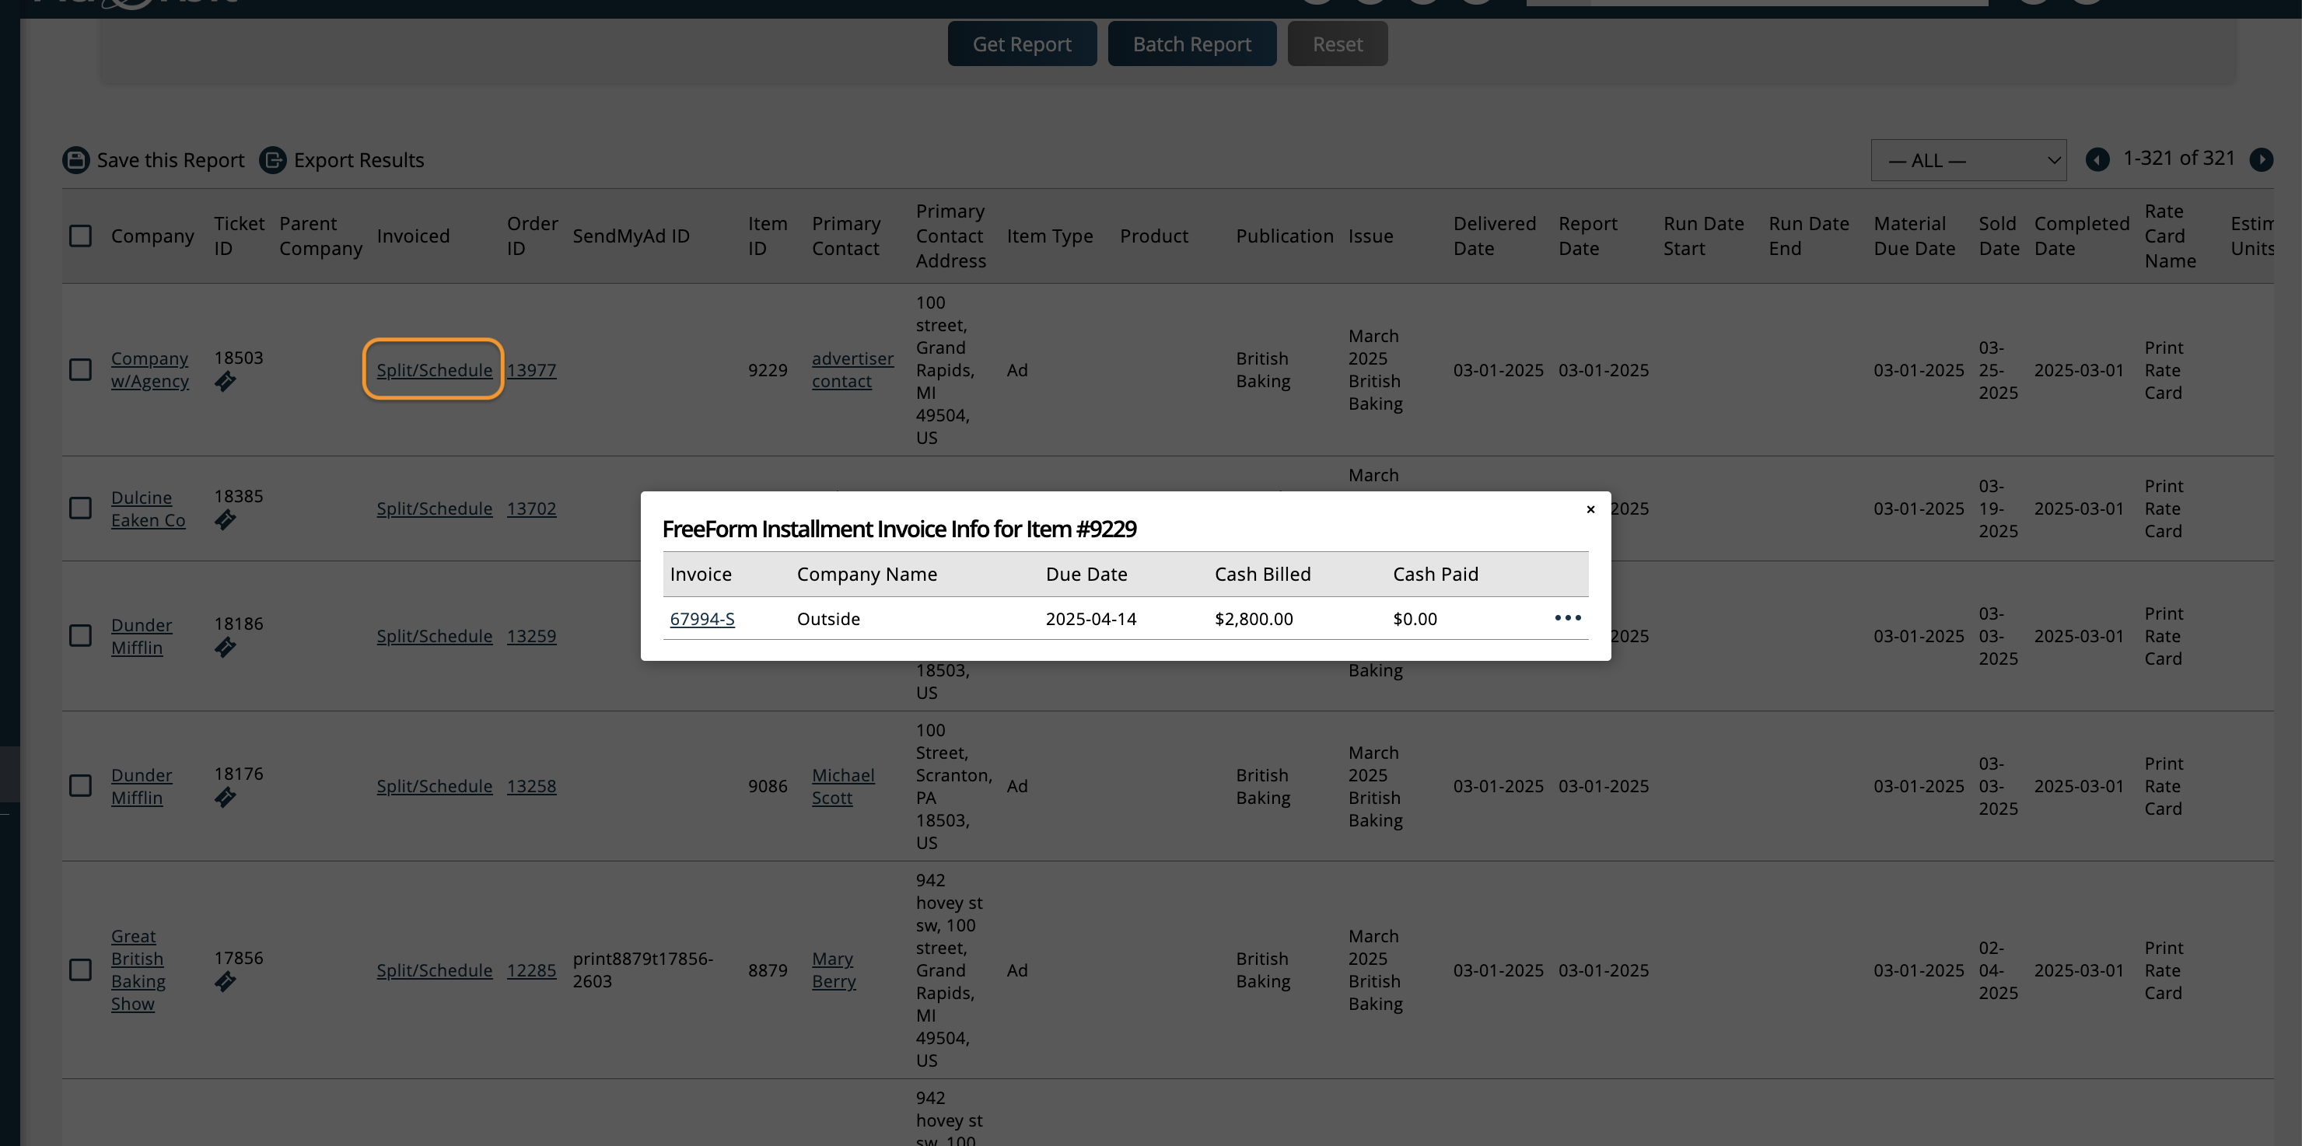Click Split/Schedule for order 13259
Viewport: 2302px width, 1146px height.
pos(434,636)
